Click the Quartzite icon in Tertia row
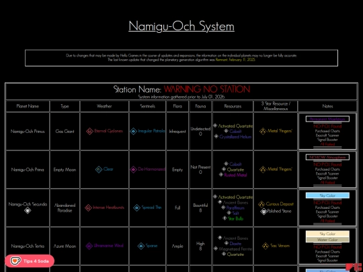The width and height of the screenshot is (363, 272). [224, 254]
